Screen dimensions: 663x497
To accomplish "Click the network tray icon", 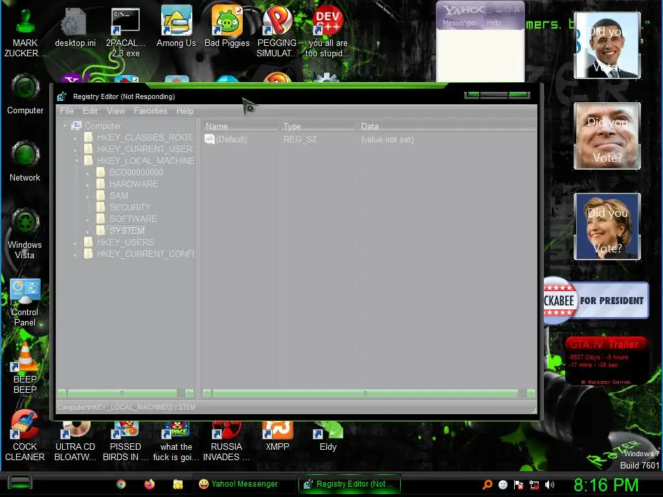I will (x=534, y=485).
